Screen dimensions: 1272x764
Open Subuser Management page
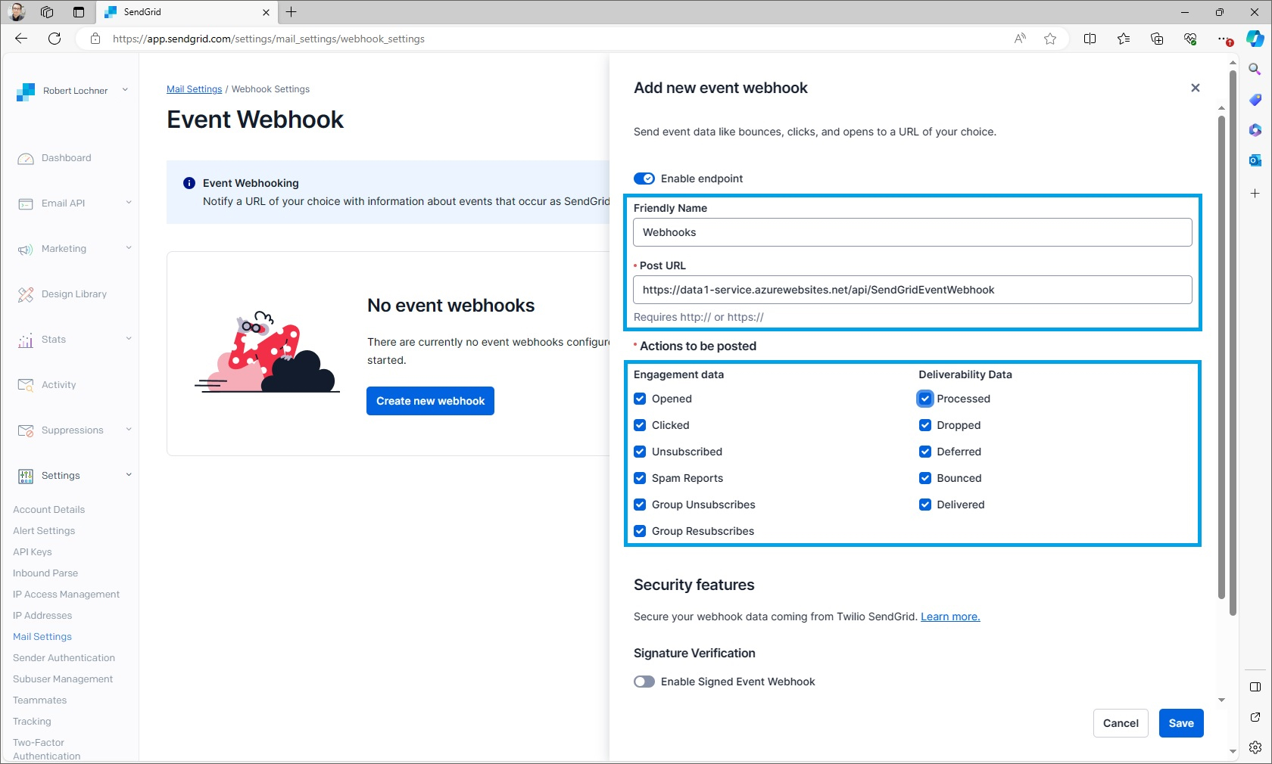[x=63, y=679]
